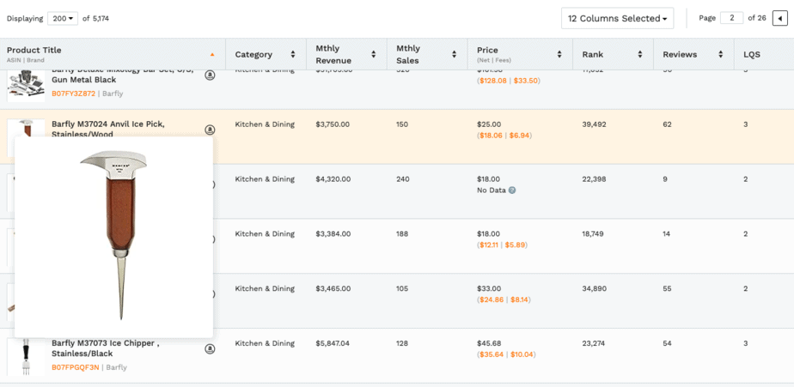The height and width of the screenshot is (387, 794).
Task: Click the 150 monthly sales value
Action: click(x=402, y=124)
